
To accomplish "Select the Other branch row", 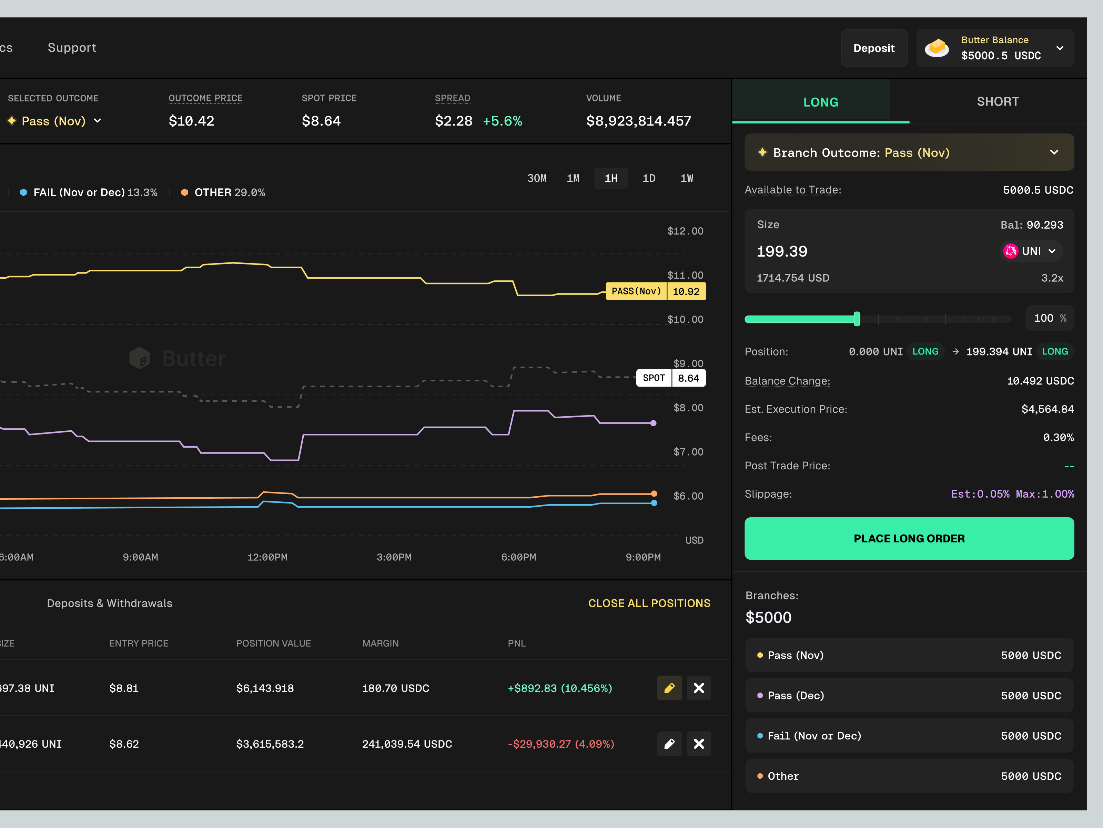I will pos(909,776).
